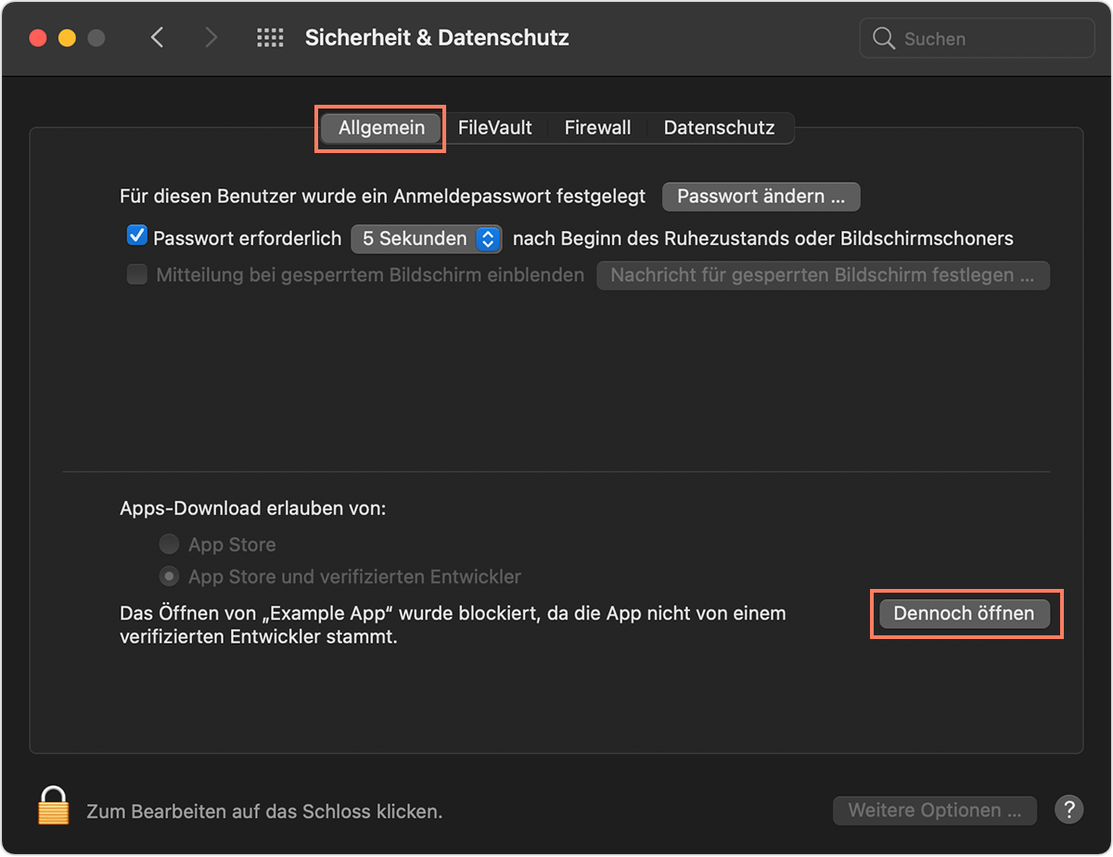Click Dennoch öffnen to open blocked app

965,614
